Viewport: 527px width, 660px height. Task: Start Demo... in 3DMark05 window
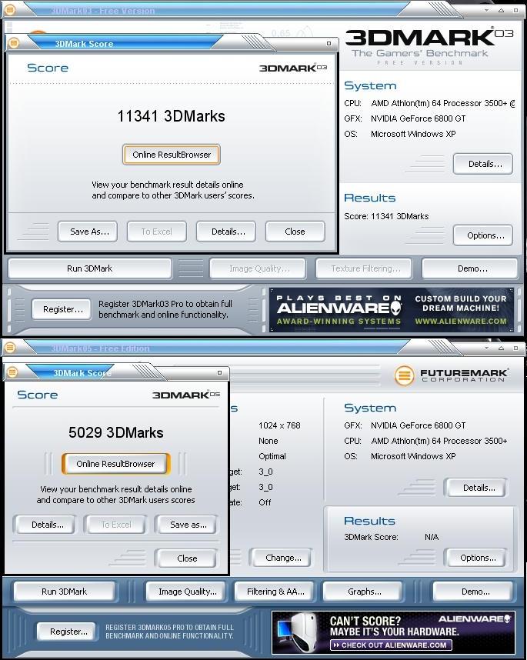[x=473, y=592]
